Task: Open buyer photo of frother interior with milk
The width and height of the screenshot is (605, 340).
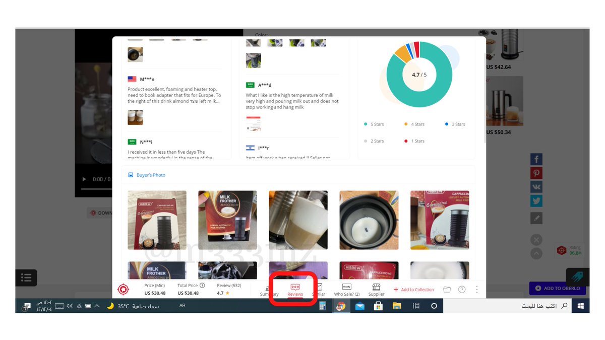Action: [369, 220]
